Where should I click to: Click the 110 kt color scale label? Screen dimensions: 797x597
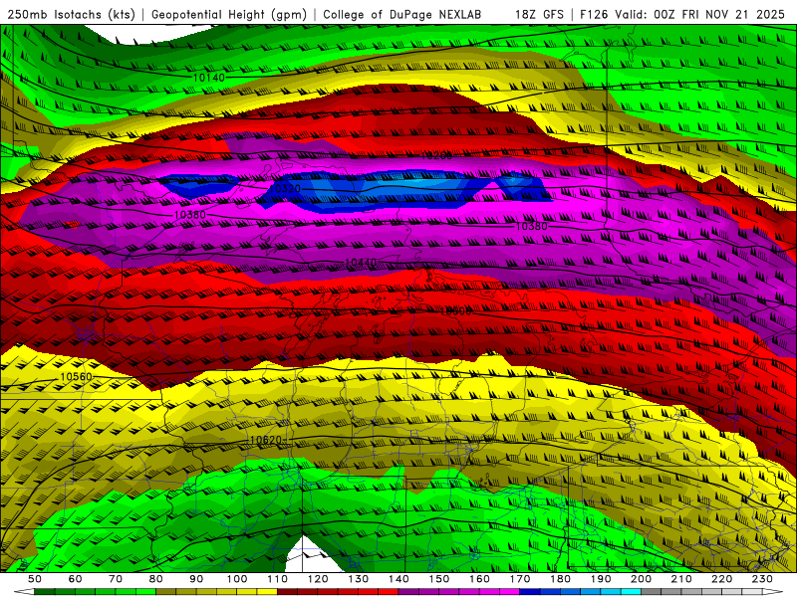coord(277,579)
